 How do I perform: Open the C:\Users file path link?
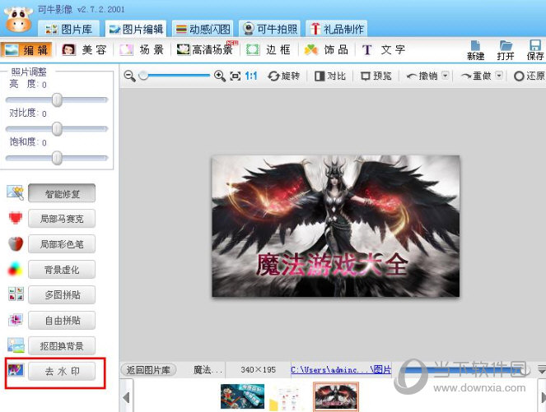(341, 370)
